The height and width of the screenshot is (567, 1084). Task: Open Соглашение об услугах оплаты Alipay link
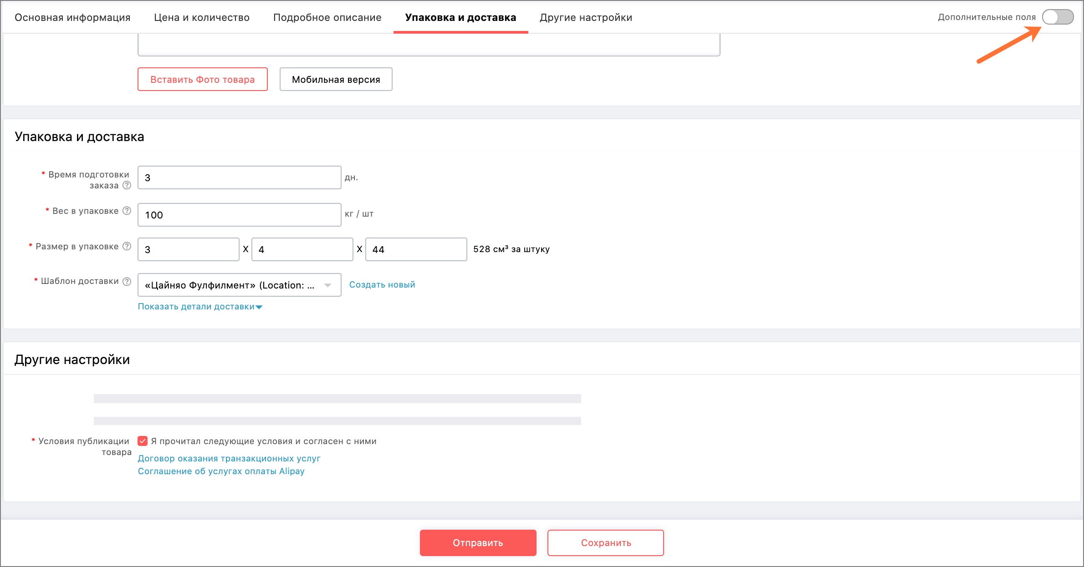click(x=221, y=471)
